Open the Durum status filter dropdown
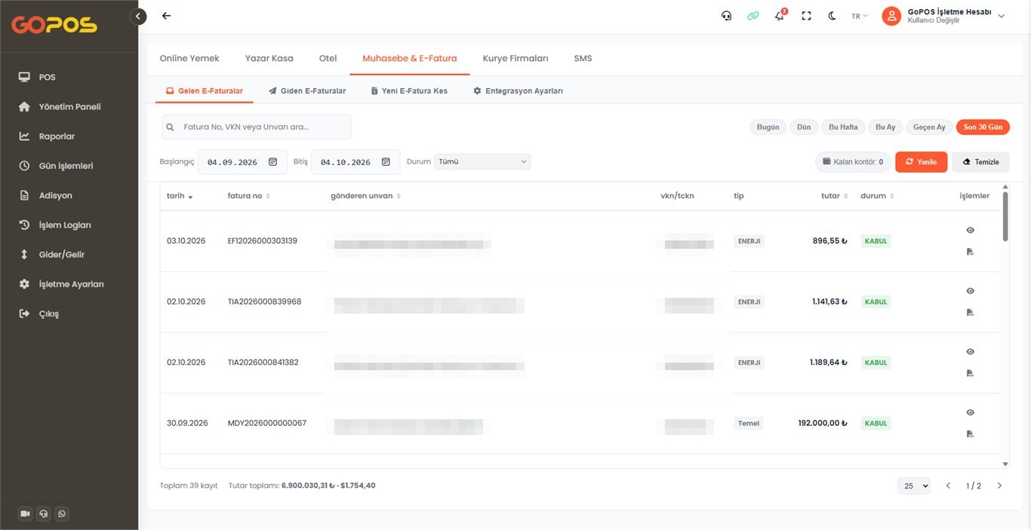This screenshot has width=1031, height=530. 482,161
